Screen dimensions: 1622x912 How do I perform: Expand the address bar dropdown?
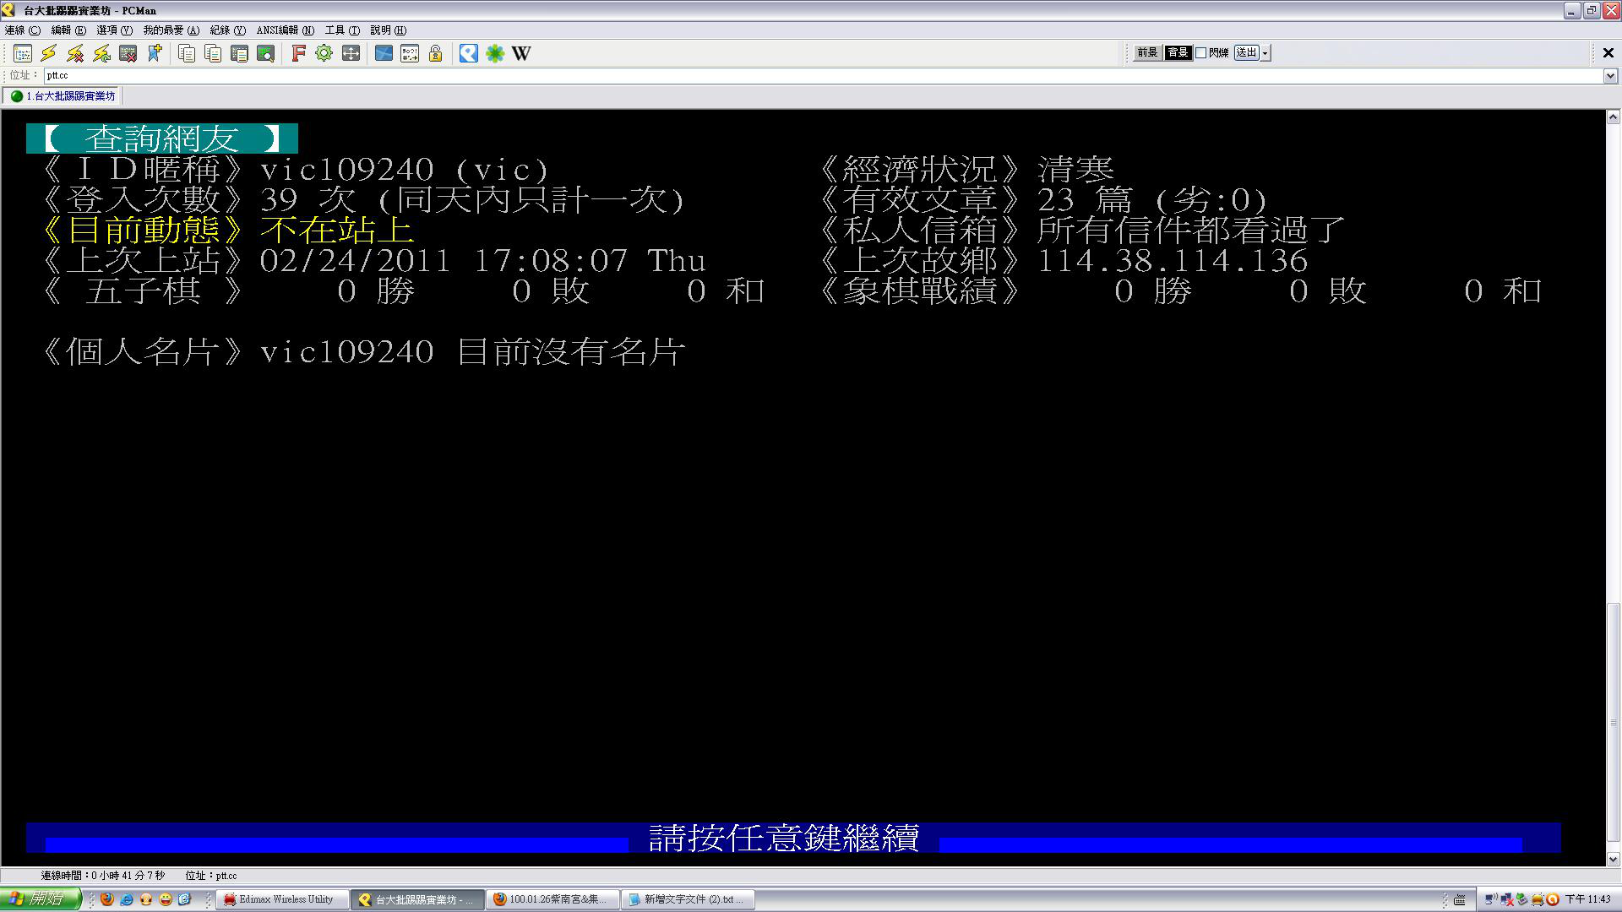tap(1610, 75)
